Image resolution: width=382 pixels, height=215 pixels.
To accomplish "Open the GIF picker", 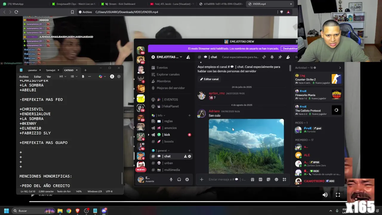I will 260,179.
